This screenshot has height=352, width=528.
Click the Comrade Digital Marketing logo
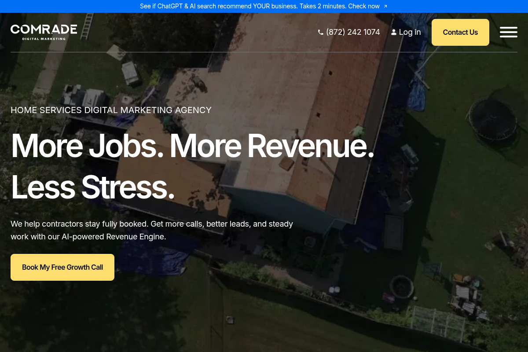(44, 32)
